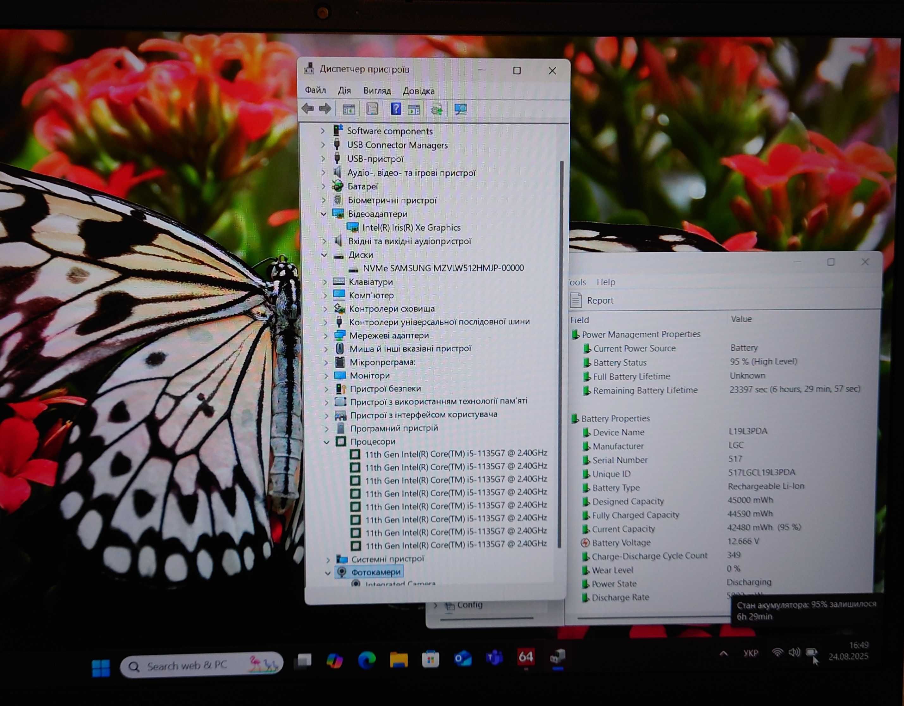The width and height of the screenshot is (904, 706).
Task: Click the AIDA64 red 64 taskbar icon
Action: tap(526, 657)
